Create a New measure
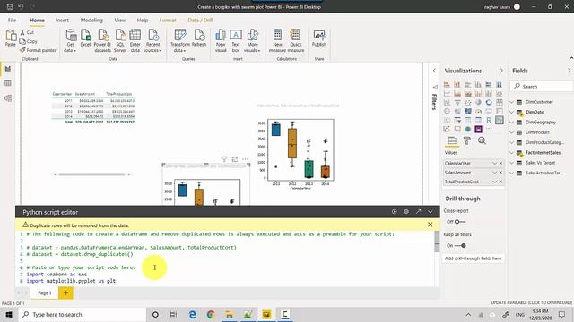This screenshot has width=574, height=322. click(277, 41)
